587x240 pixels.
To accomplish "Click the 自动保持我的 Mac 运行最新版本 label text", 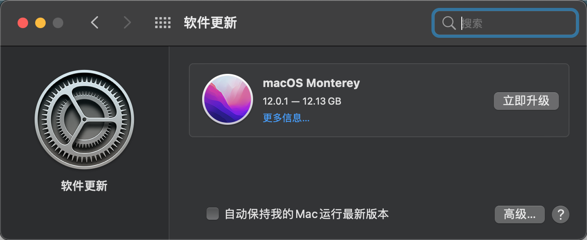I will tap(307, 215).
